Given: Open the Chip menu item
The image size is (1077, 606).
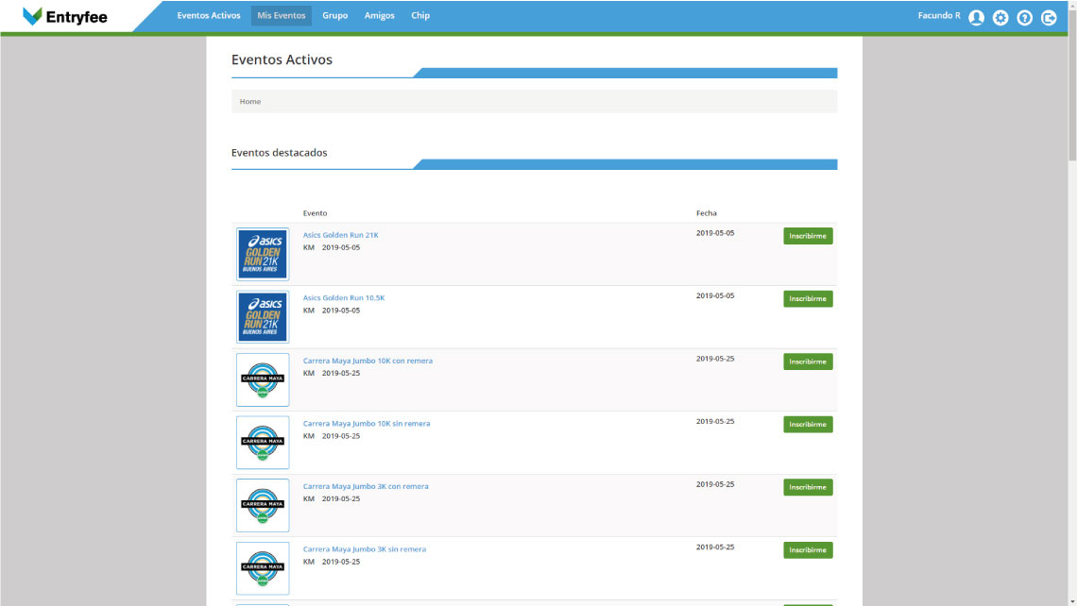Looking at the screenshot, I should (x=420, y=15).
